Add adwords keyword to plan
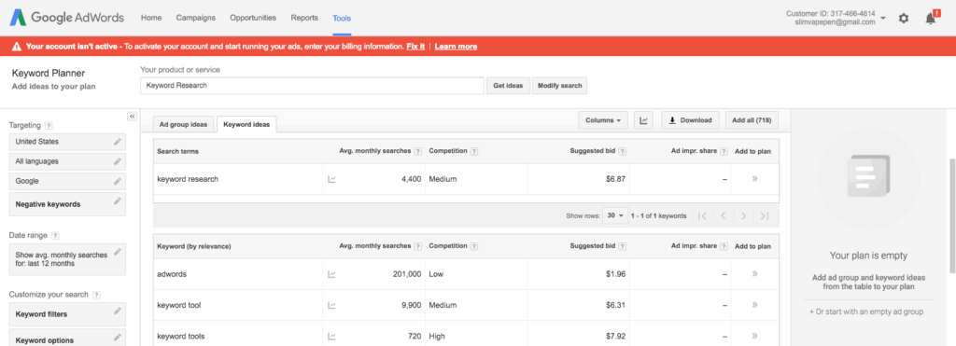This screenshot has height=346, width=956. (x=754, y=274)
